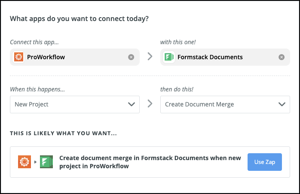This screenshot has width=300, height=194.
Task: Click the small triangle between suggested Zap icons
Action: tap(35, 162)
